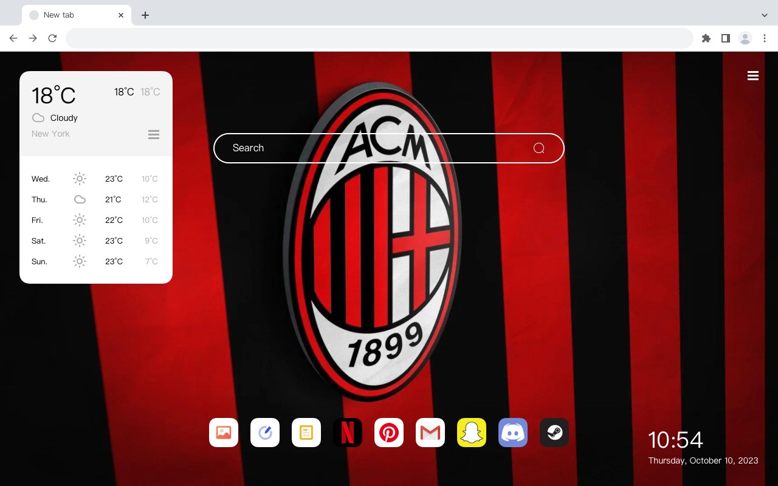Click the Cloudy condition text

tap(64, 118)
